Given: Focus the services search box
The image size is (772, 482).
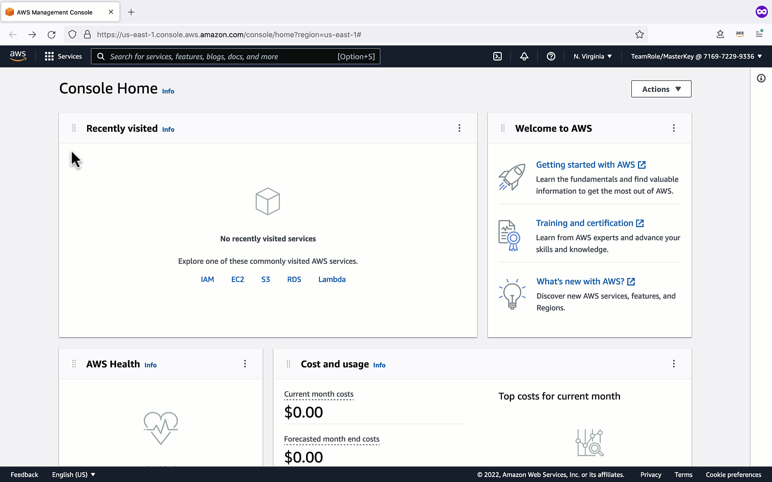Looking at the screenshot, I should [x=235, y=56].
